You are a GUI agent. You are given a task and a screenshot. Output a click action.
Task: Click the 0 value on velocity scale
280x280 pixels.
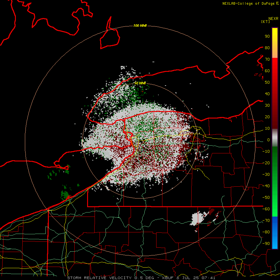tap(268, 140)
